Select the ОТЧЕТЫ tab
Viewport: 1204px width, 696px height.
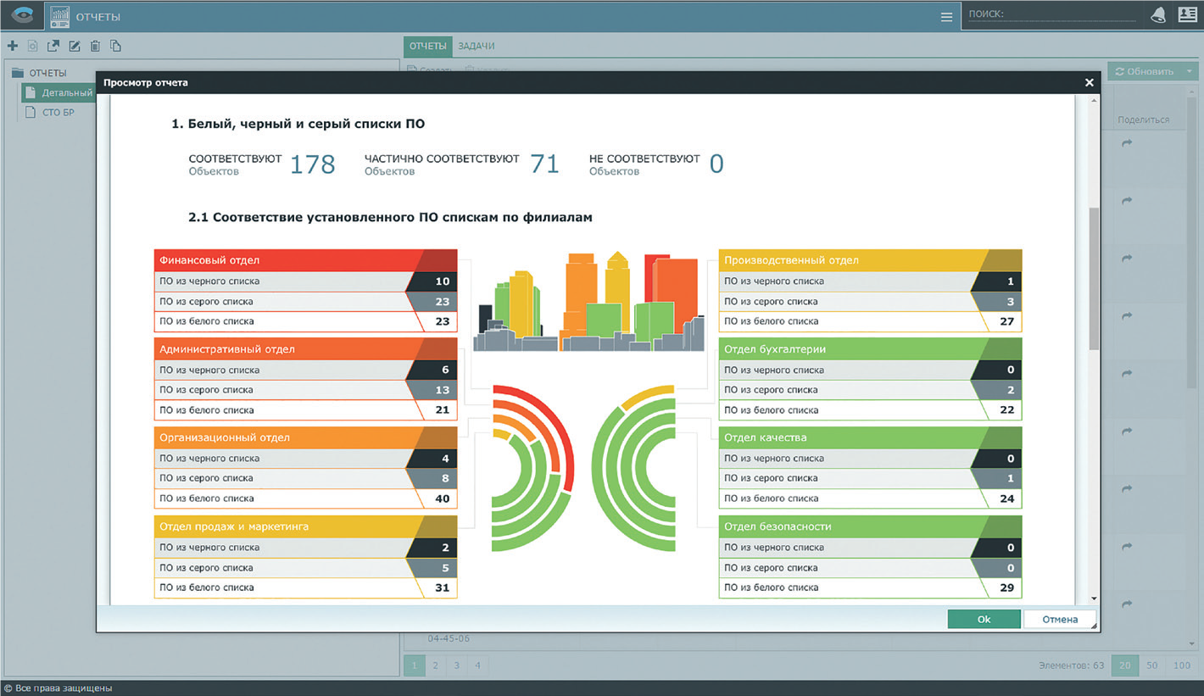click(427, 46)
